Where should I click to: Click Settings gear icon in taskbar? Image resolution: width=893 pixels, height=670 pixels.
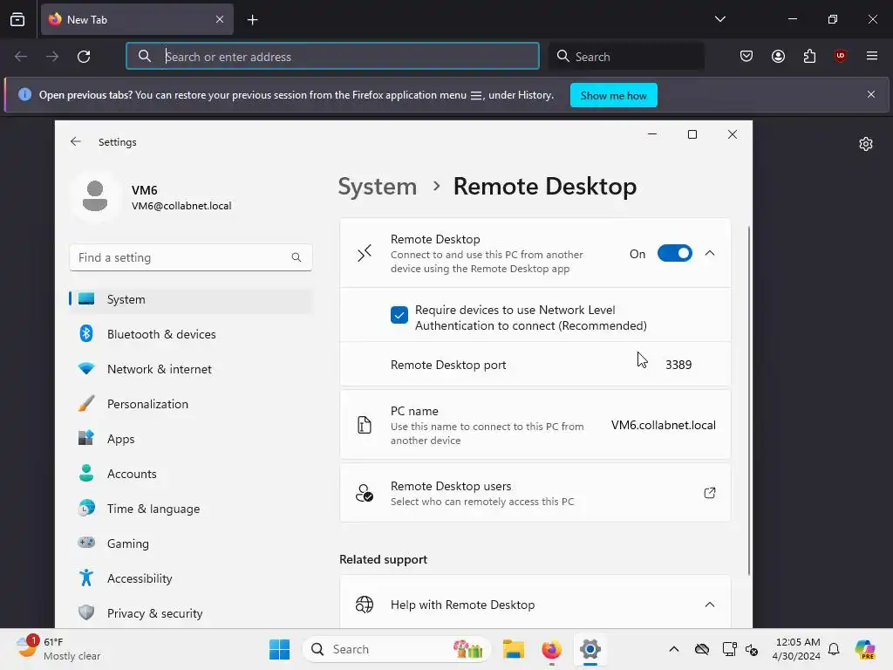(x=590, y=649)
